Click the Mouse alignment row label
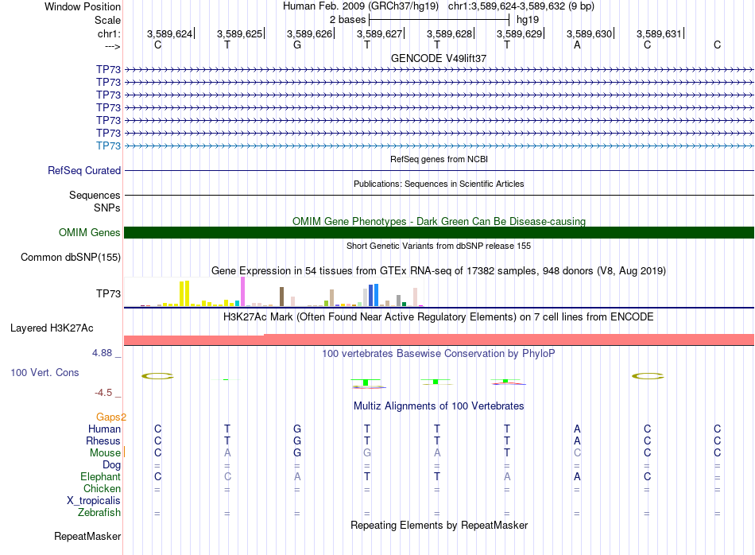The height and width of the screenshot is (555, 755). 105,453
